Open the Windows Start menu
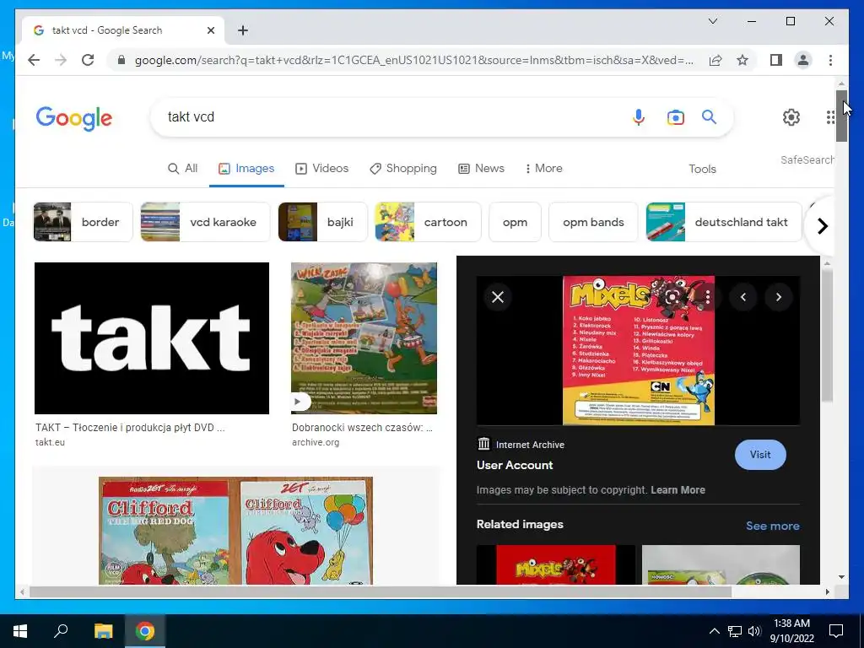The image size is (864, 648). pos(20,631)
